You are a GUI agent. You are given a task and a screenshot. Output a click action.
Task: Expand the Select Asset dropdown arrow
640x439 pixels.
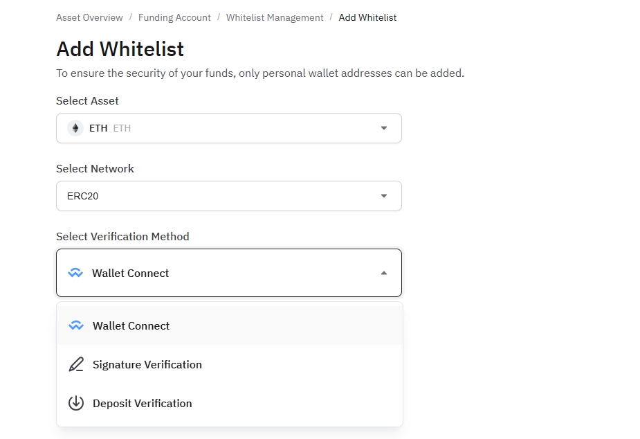point(384,128)
